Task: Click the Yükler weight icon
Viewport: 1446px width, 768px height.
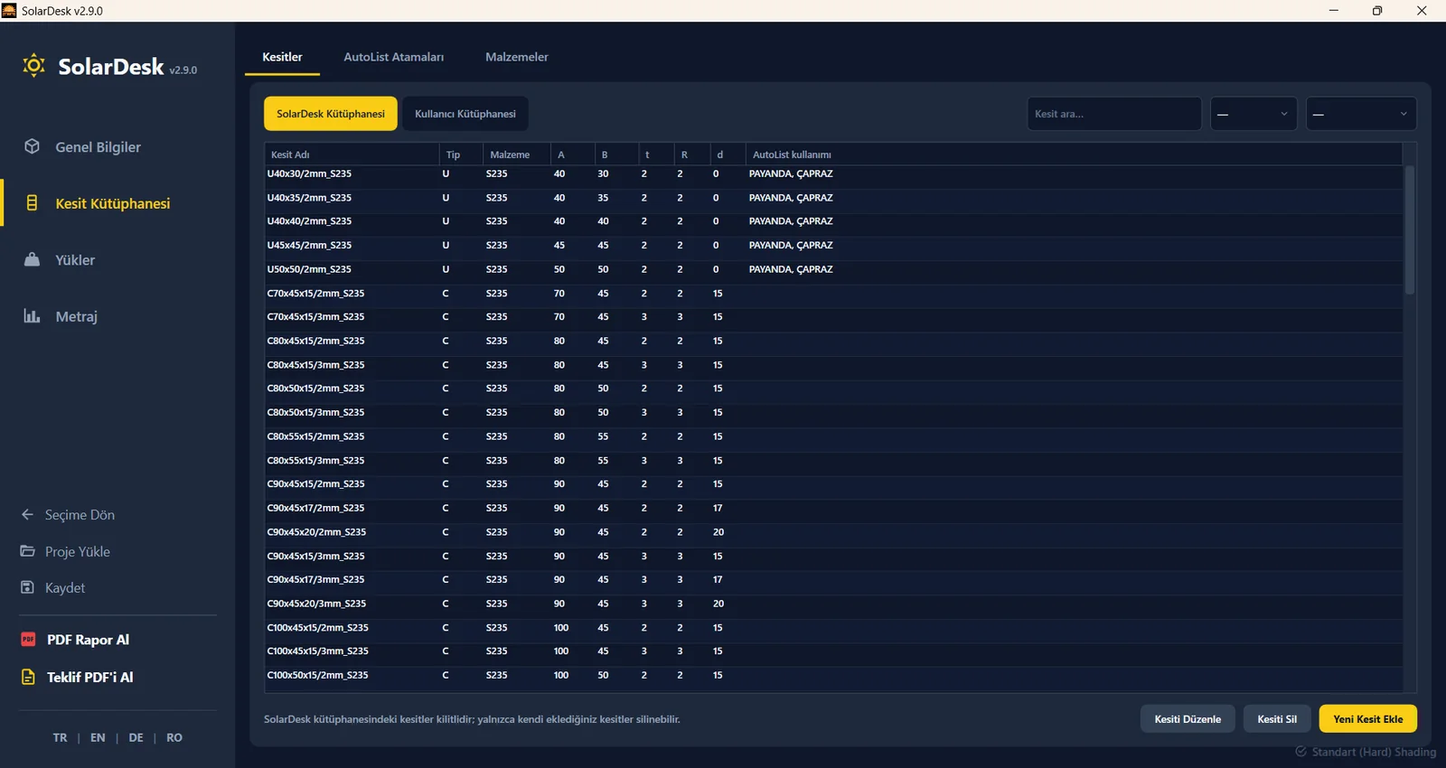Action: click(x=32, y=259)
